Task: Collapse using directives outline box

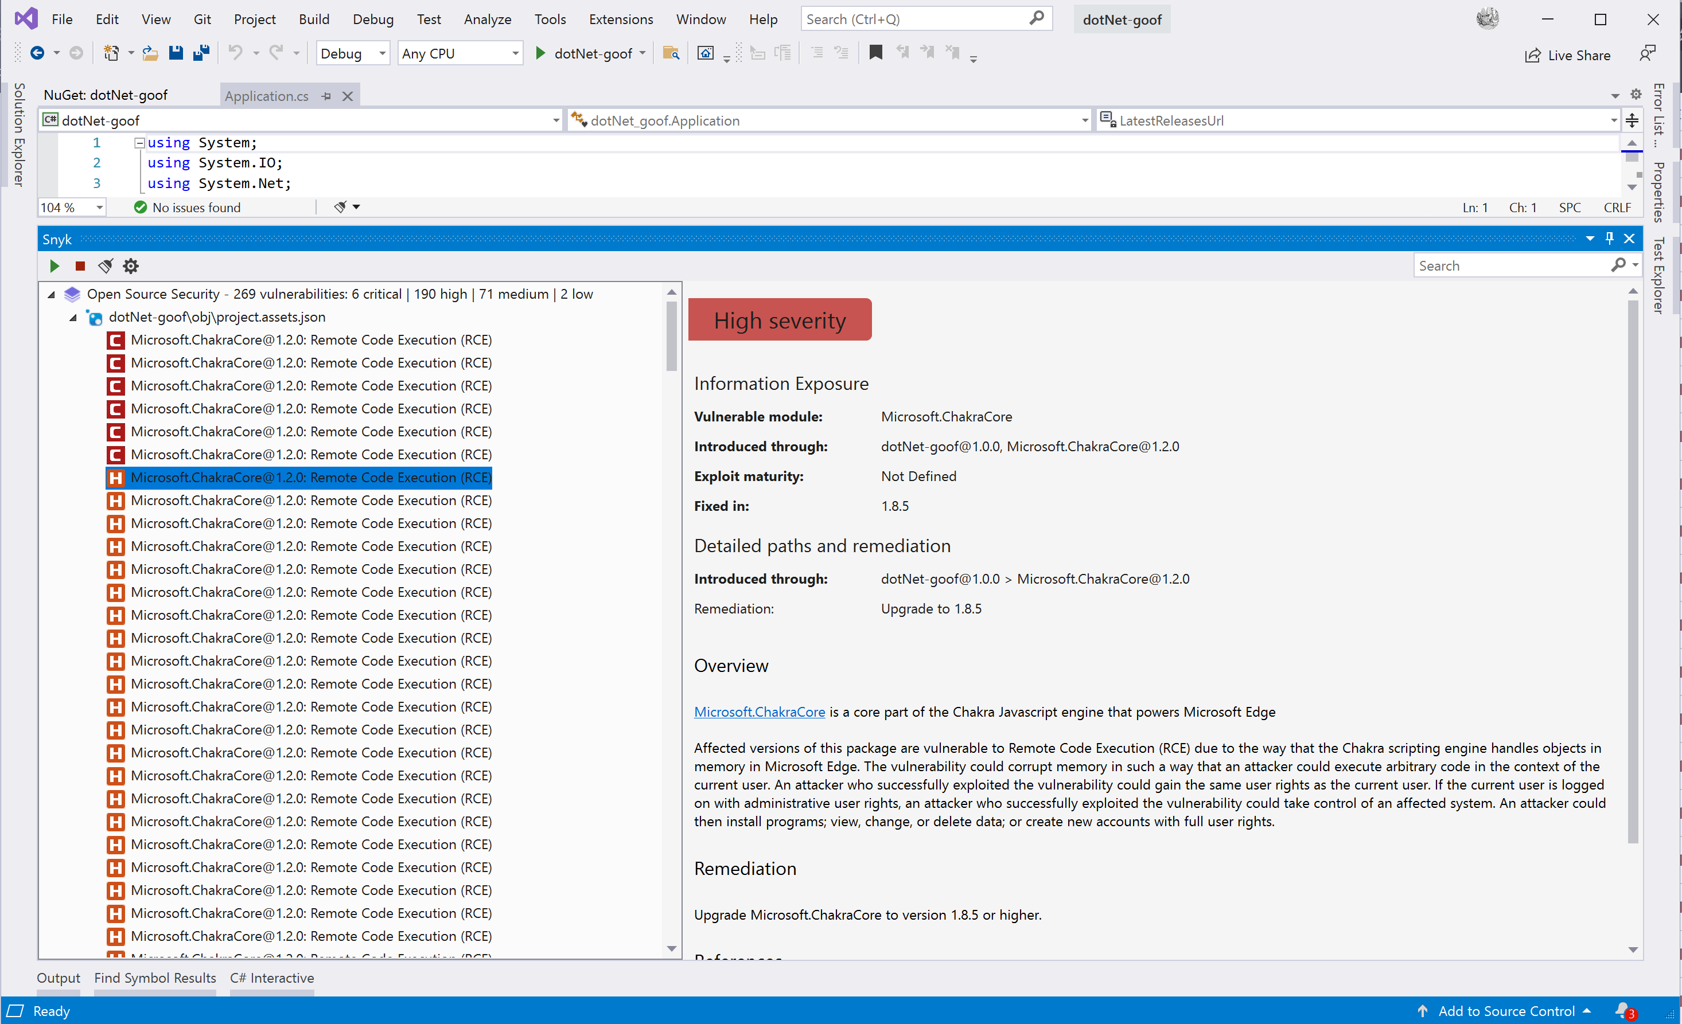Action: tap(139, 143)
